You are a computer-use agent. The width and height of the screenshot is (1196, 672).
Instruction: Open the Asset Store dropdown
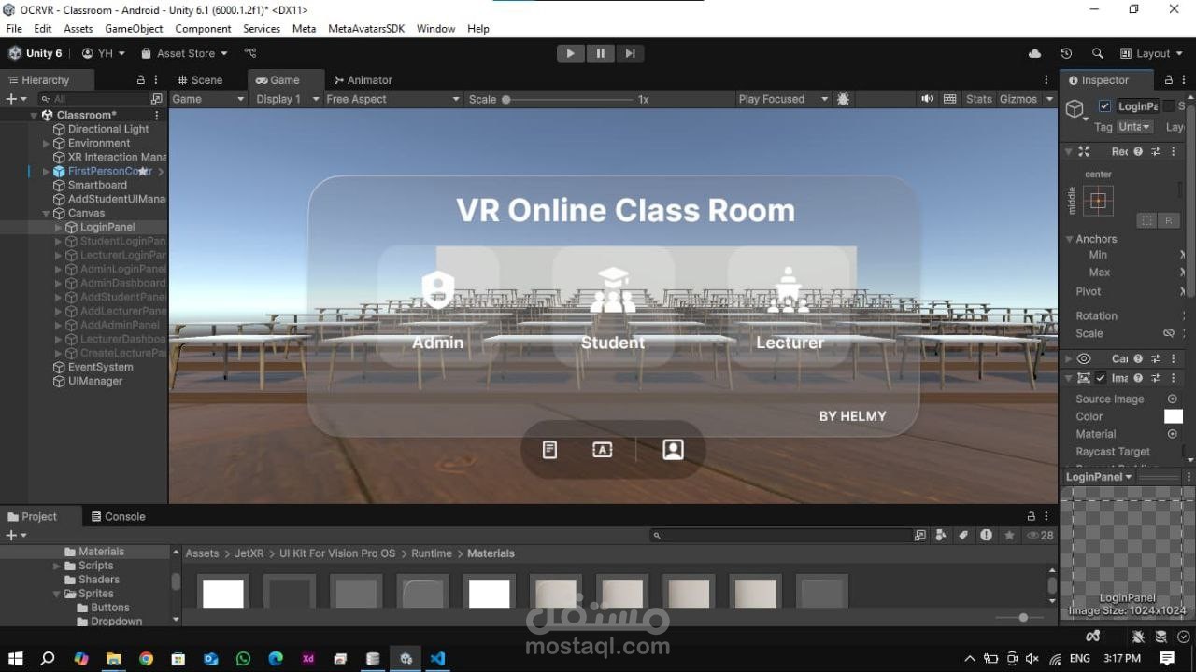tap(184, 53)
